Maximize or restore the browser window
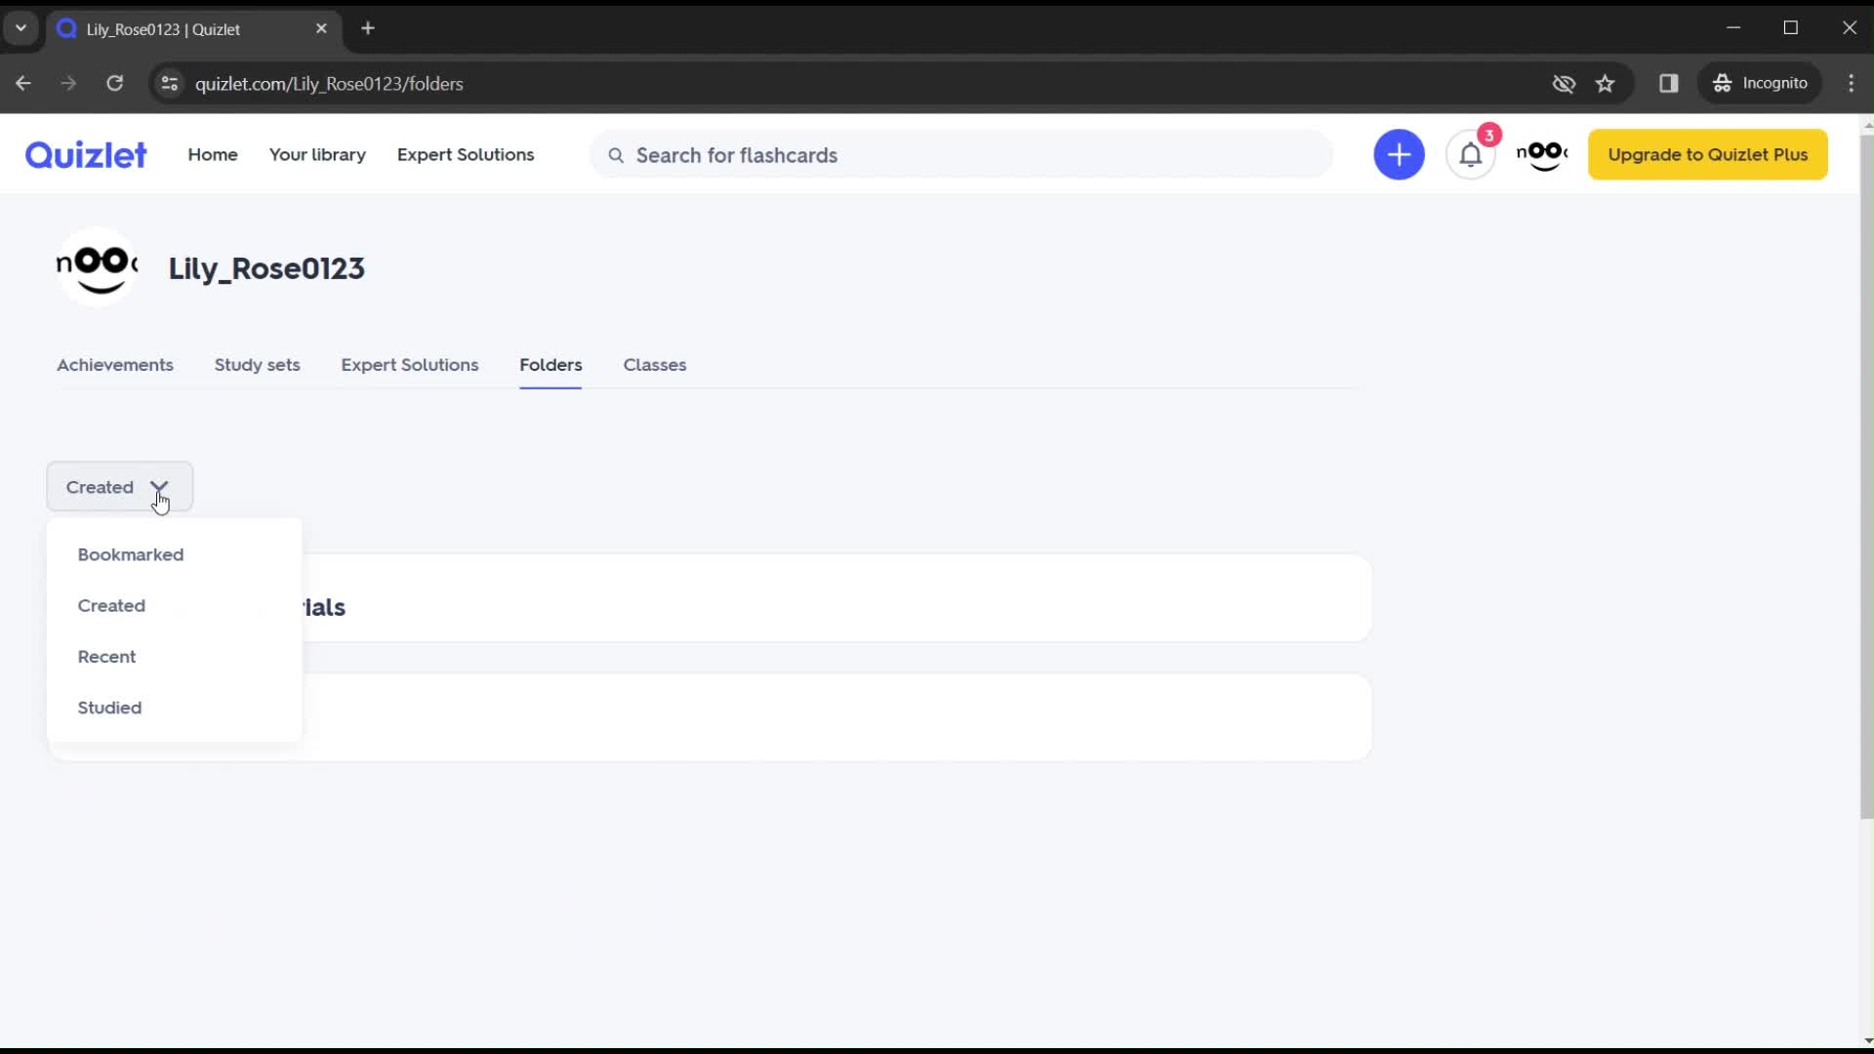 (1791, 27)
